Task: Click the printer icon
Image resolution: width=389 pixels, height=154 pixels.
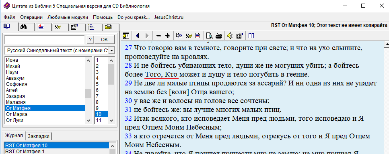Action: tap(218, 36)
